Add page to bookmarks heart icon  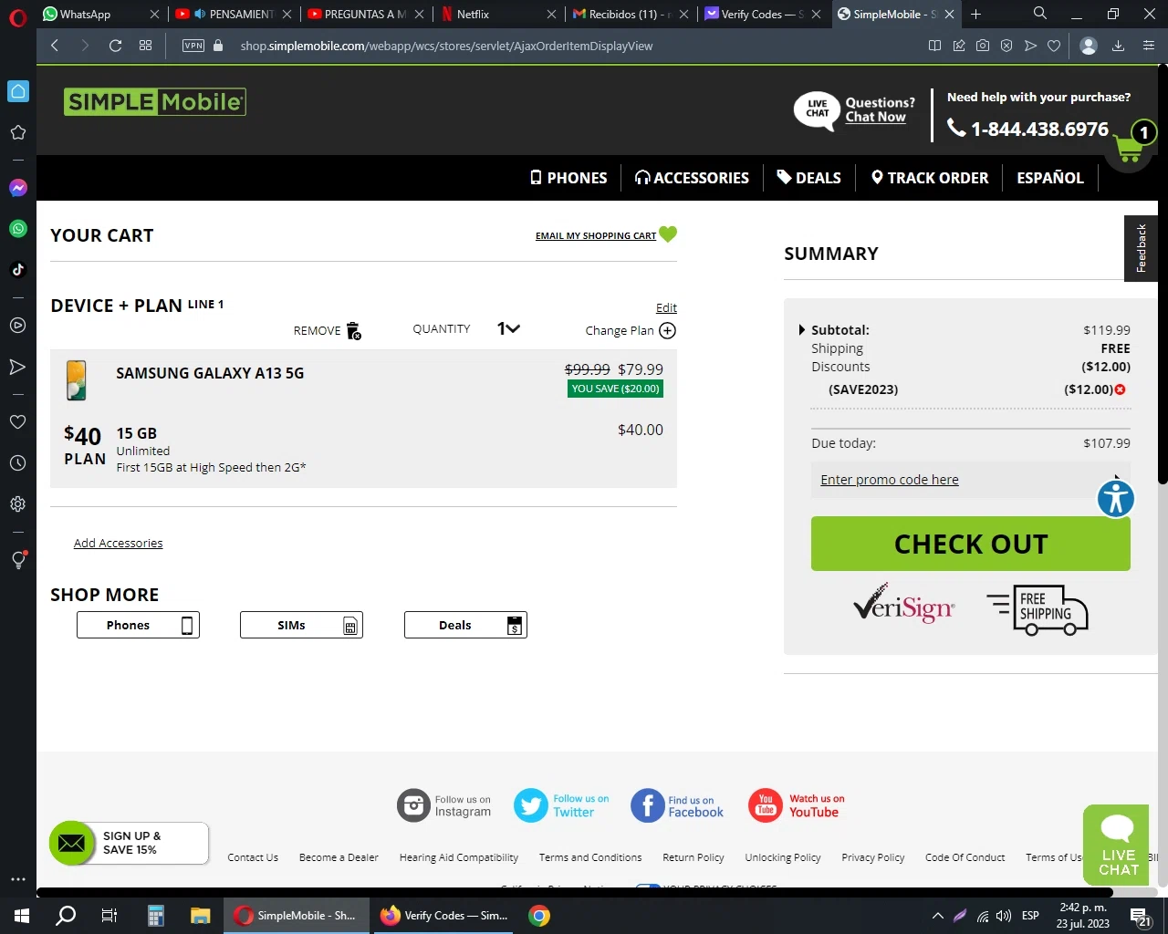point(1054,46)
